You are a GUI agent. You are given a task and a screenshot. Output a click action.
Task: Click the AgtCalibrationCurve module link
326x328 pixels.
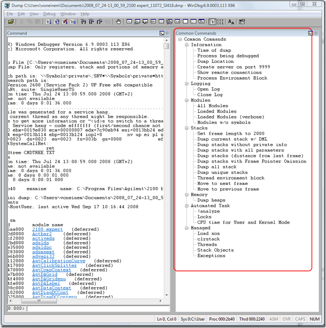pyautogui.click(x=59, y=261)
